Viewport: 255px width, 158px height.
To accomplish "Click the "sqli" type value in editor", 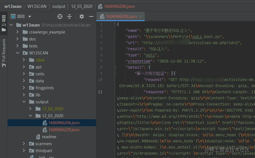I will coord(150,55).
